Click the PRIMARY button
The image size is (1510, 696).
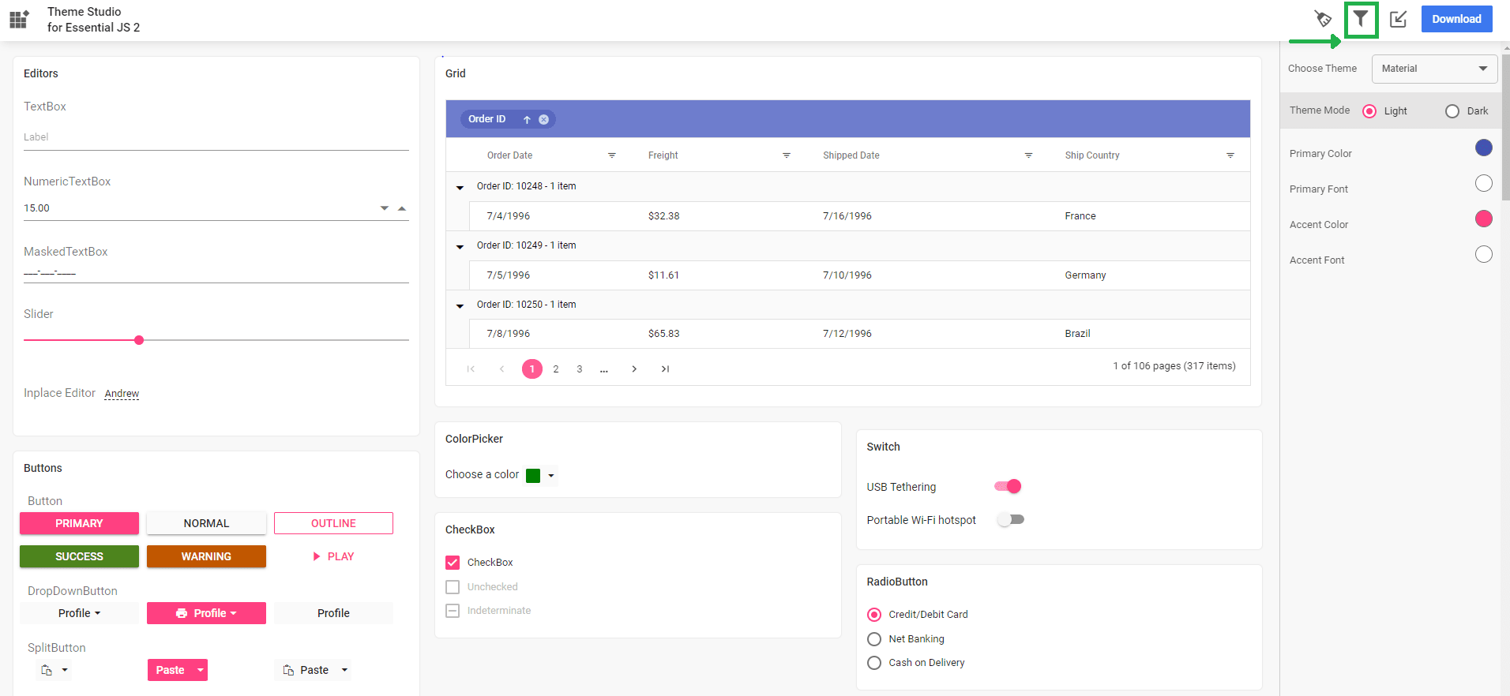(79, 523)
